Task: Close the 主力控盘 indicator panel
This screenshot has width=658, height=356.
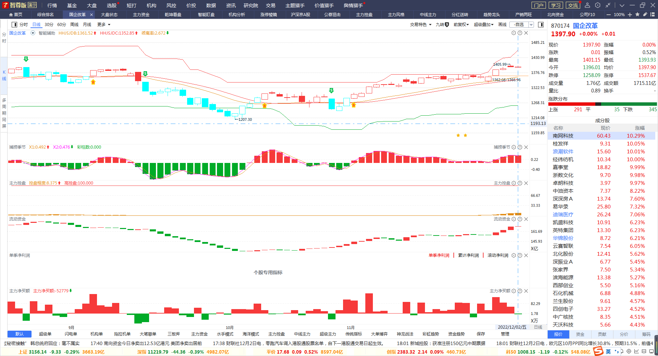Action: tap(526, 183)
